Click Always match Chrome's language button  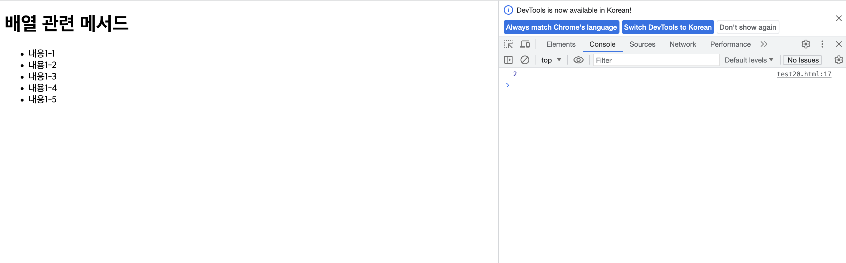click(x=561, y=27)
